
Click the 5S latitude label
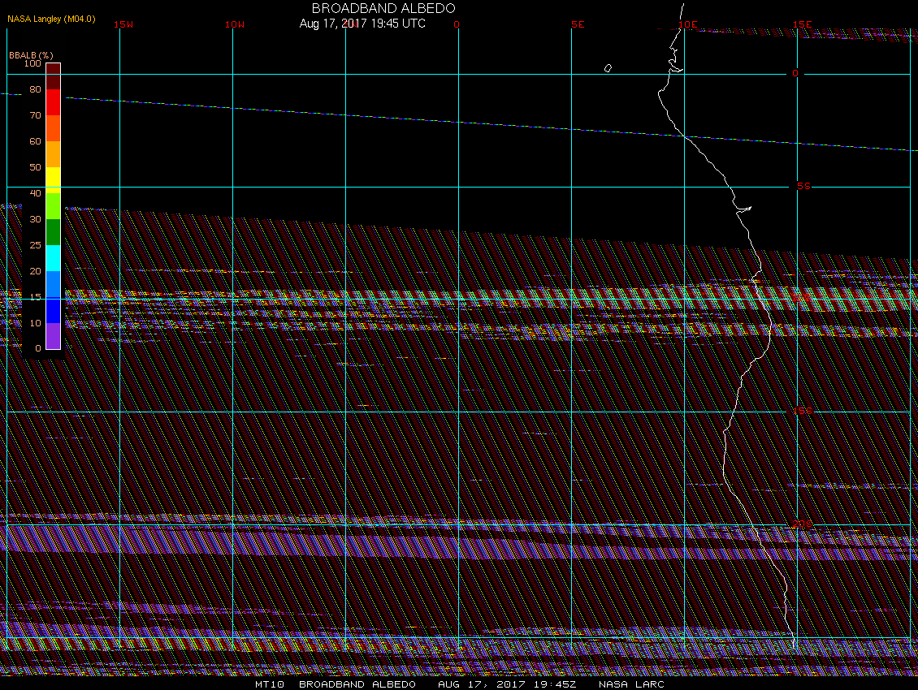803,186
